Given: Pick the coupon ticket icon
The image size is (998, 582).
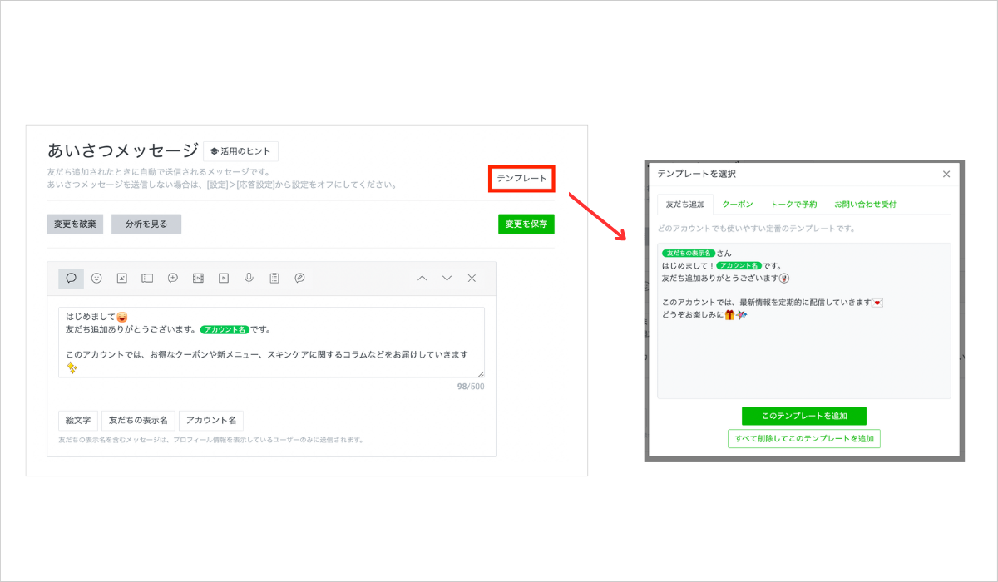Looking at the screenshot, I should coord(147,279).
